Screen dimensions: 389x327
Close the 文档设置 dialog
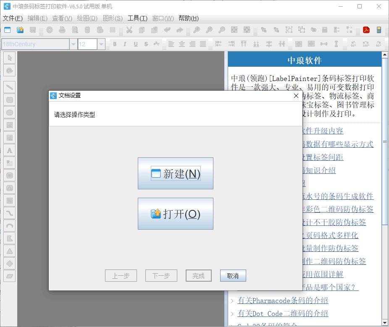coord(296,96)
